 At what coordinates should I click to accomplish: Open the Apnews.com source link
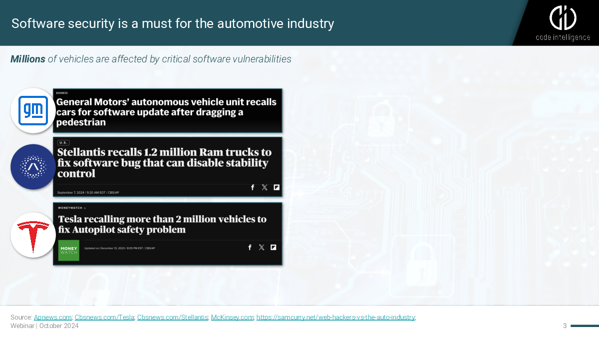click(x=53, y=318)
